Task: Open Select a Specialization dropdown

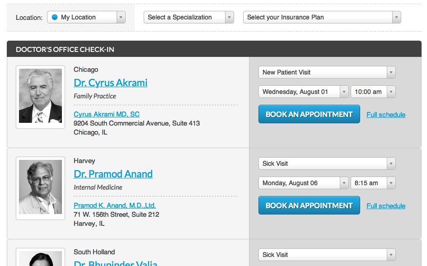Action: [188, 17]
